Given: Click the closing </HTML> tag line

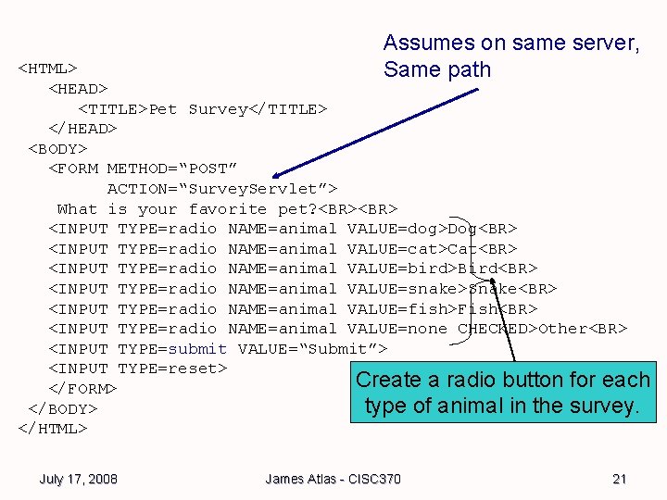Looking at the screenshot, I should [52, 429].
